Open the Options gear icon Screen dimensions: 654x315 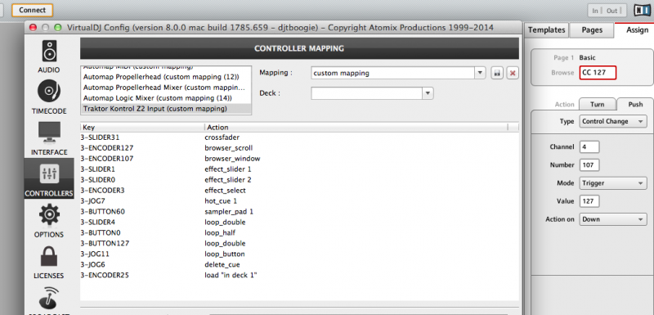click(x=49, y=214)
